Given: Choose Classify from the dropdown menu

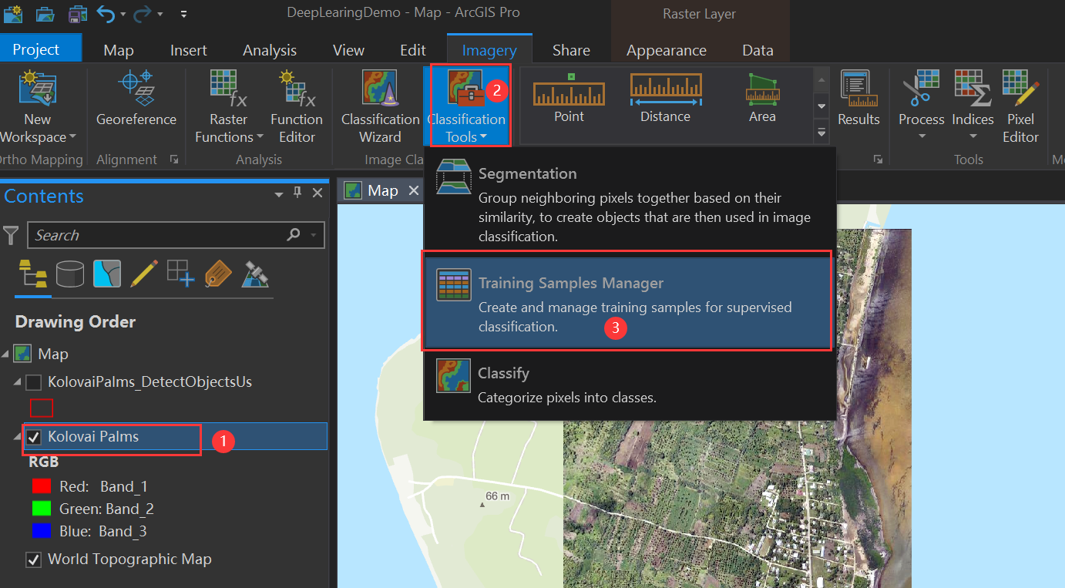Looking at the screenshot, I should (630, 385).
